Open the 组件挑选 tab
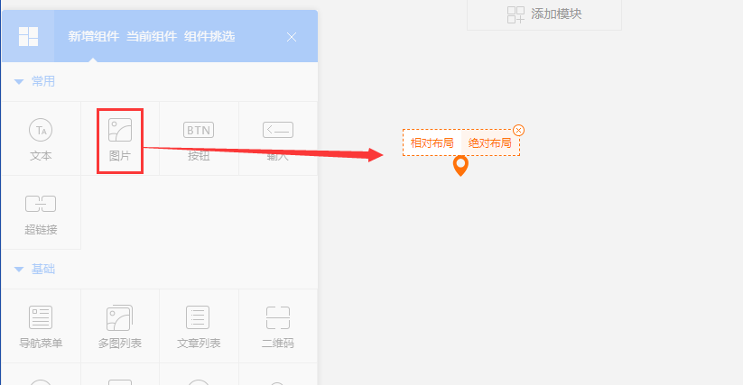743x385 pixels. [x=209, y=37]
